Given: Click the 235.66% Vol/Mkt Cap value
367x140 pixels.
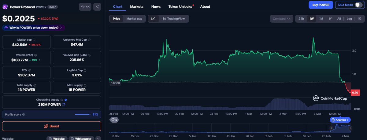Looking at the screenshot, I should click(77, 60).
